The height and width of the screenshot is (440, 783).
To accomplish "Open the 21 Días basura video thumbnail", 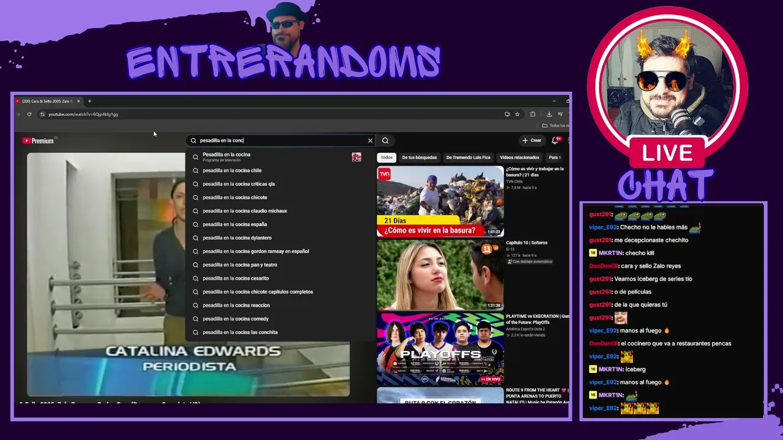I will (x=440, y=201).
